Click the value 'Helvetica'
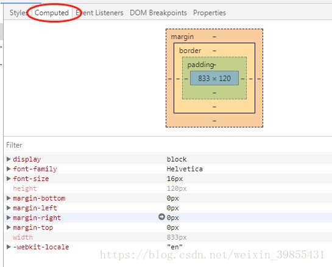Image resolution: width=332 pixels, height=267 pixels. point(185,169)
